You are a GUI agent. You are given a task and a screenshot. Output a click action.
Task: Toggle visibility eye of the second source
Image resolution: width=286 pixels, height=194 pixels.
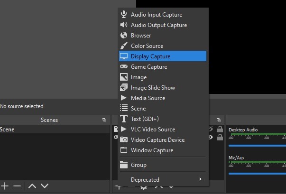pyautogui.click(x=212, y=137)
